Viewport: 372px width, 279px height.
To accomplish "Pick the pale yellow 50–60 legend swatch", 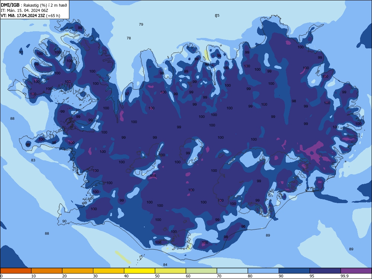I will click(171, 271).
